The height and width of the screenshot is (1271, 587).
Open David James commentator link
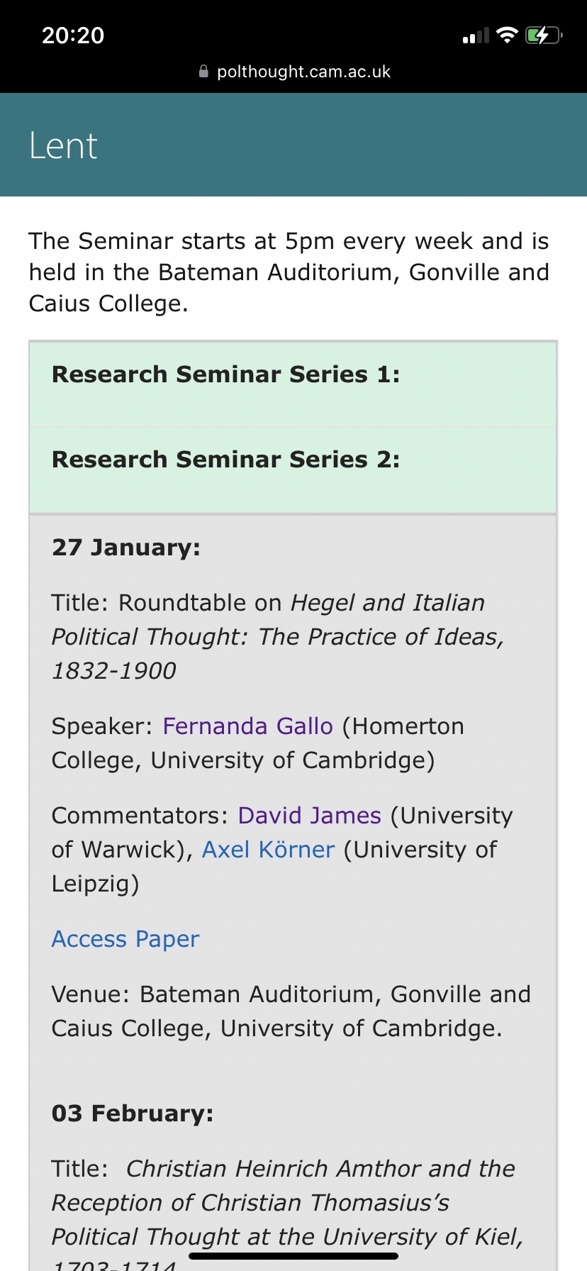[309, 816]
